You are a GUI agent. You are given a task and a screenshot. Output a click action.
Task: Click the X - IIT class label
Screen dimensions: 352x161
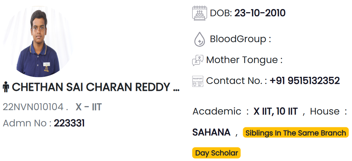click(x=89, y=107)
